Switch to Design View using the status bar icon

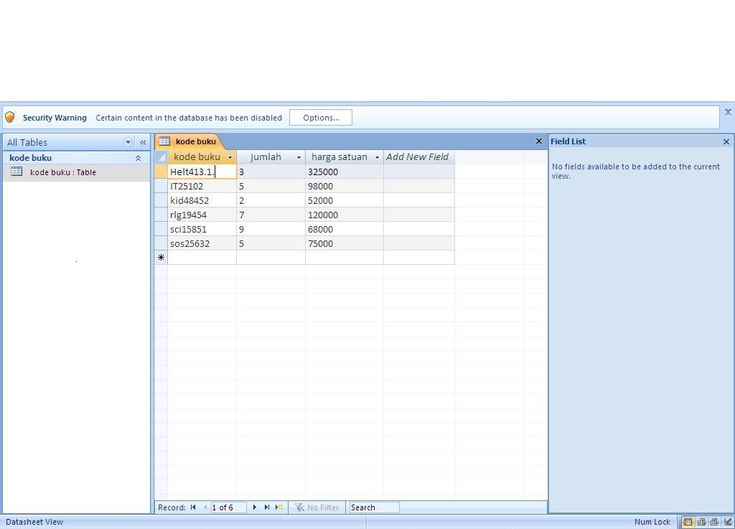[728, 522]
